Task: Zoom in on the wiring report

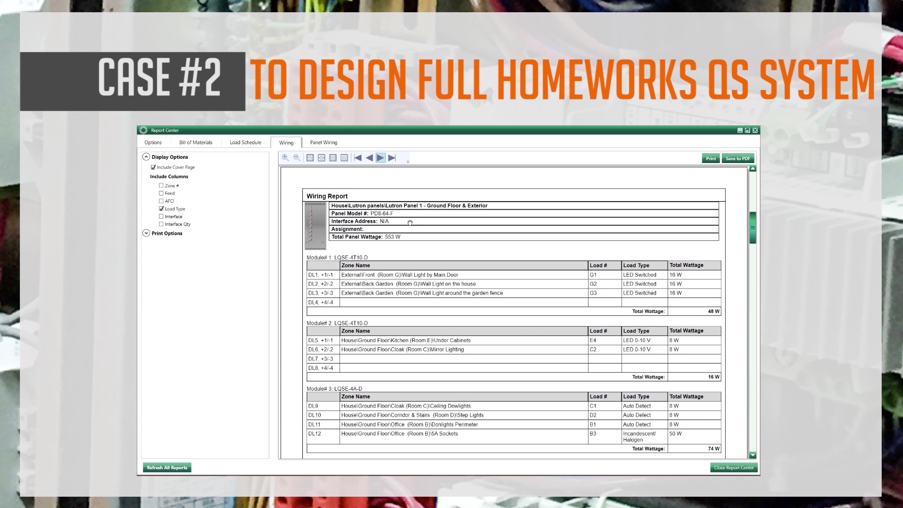Action: coord(285,158)
